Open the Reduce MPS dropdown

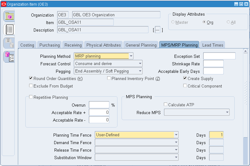pos(227,112)
